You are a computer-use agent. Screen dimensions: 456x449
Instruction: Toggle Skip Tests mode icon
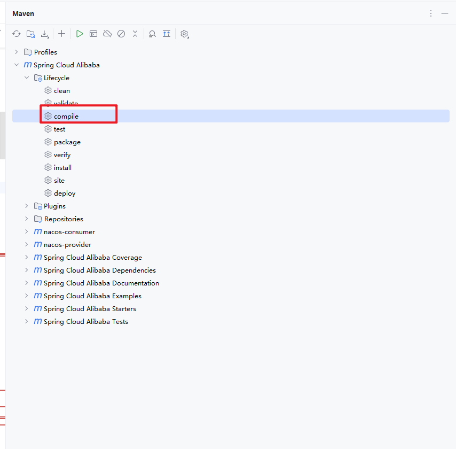(x=121, y=34)
